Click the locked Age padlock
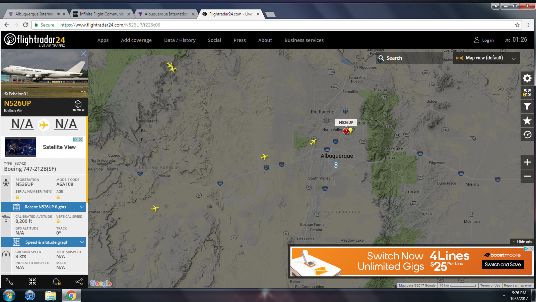 tap(58, 197)
